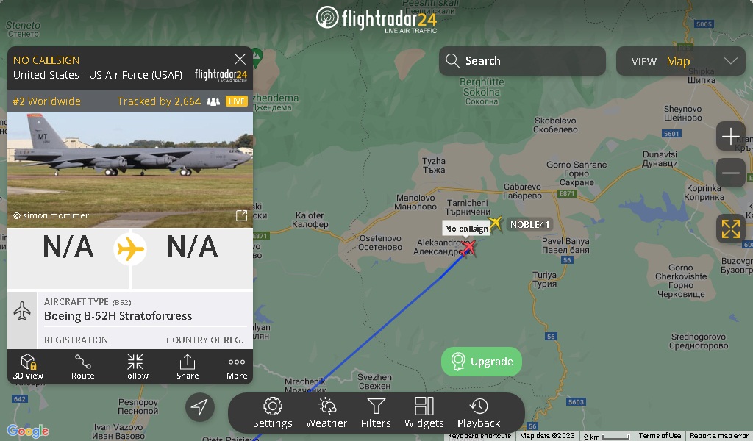Open the Filters panel

(376, 412)
